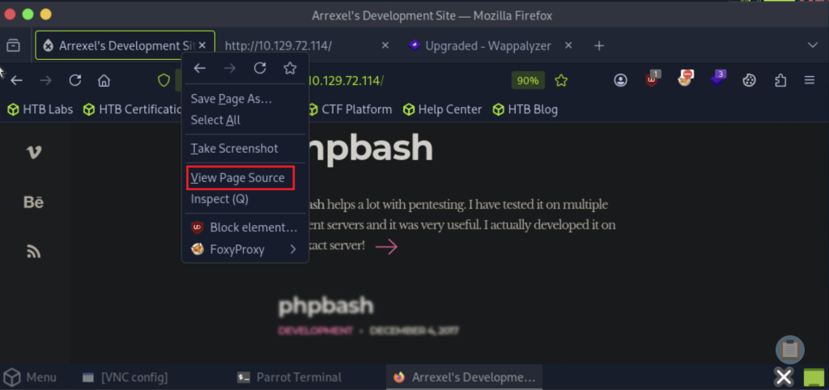Click the context menu Forward arrow

point(229,68)
